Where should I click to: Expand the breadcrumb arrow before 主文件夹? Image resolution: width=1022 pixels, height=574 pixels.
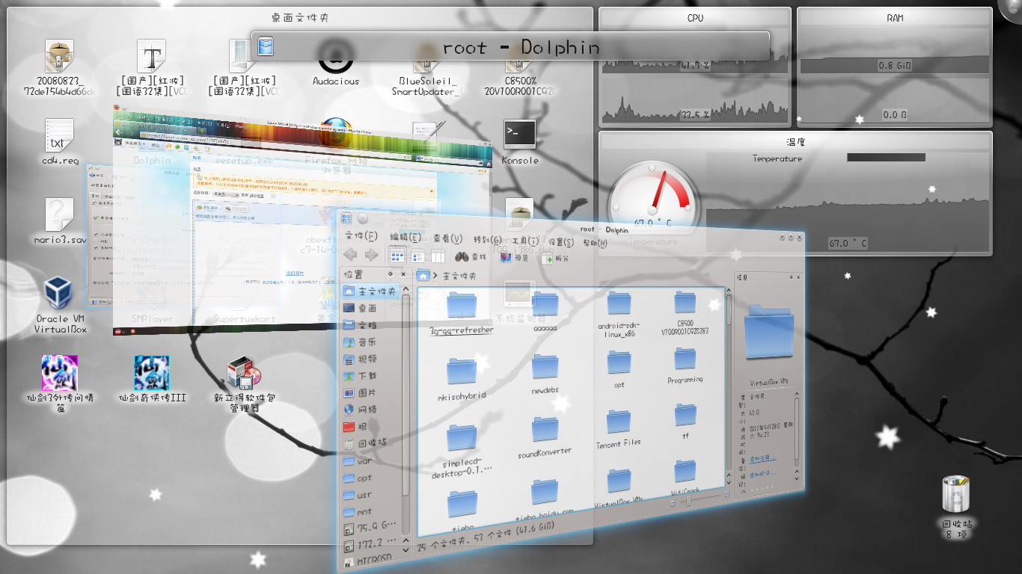click(435, 276)
